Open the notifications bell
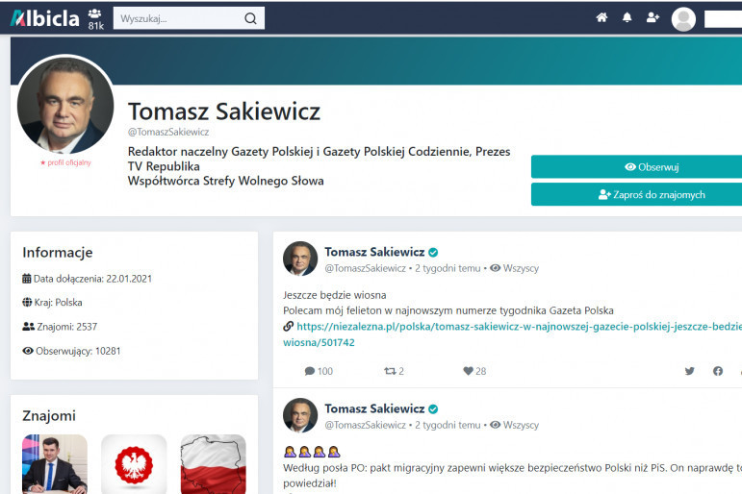 tap(627, 17)
